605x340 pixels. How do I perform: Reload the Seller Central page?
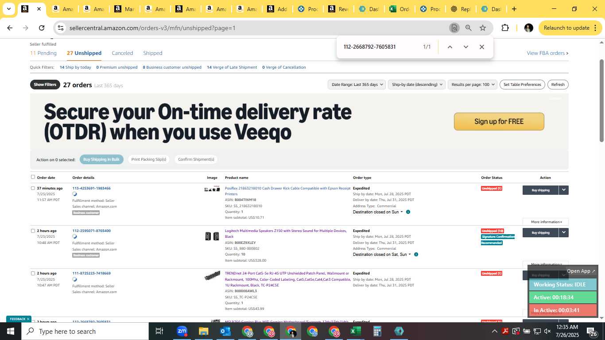click(x=42, y=28)
